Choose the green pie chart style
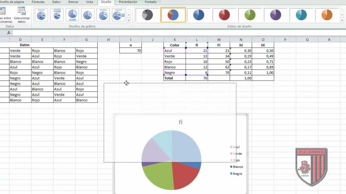Screen dimensions: 346x194 [x=250, y=15]
